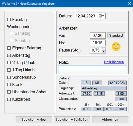133x126 pixels.
Task: Click the unhappy smiley face icon
Action: (x=116, y=47)
